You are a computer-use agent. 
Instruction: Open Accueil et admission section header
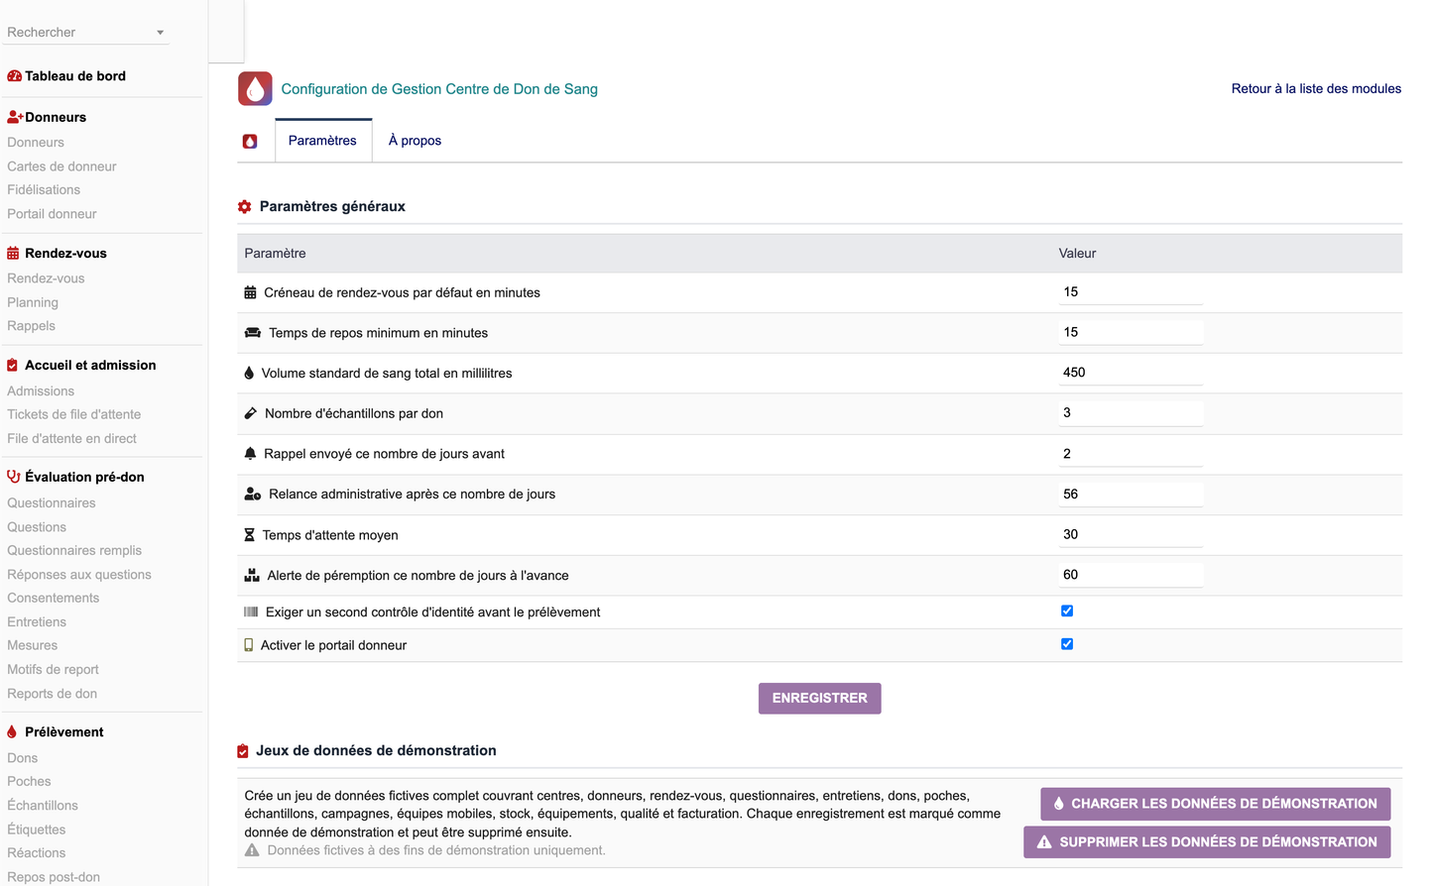point(90,365)
